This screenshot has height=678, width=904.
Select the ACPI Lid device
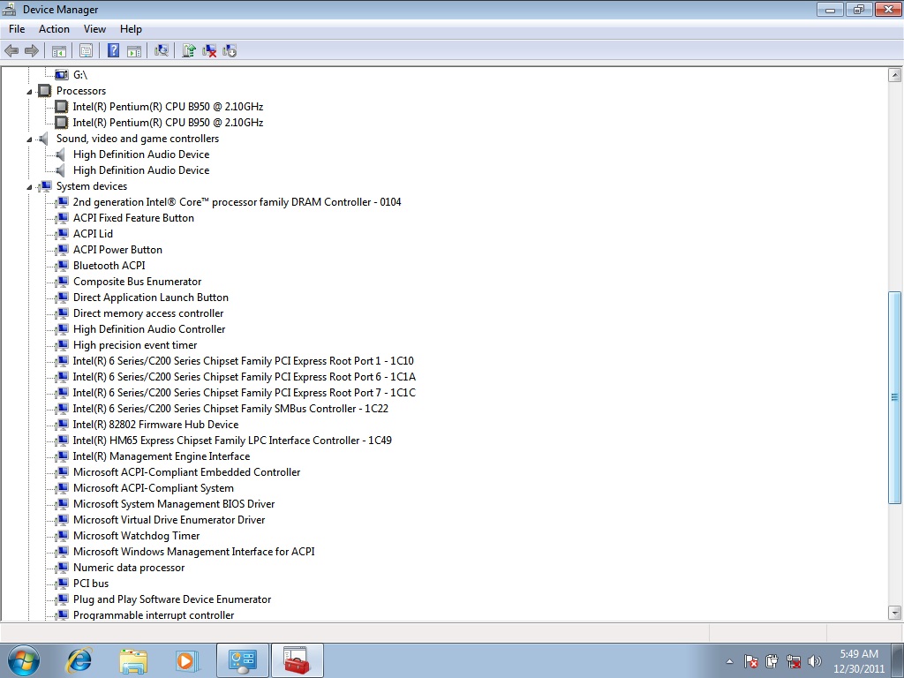click(x=93, y=234)
